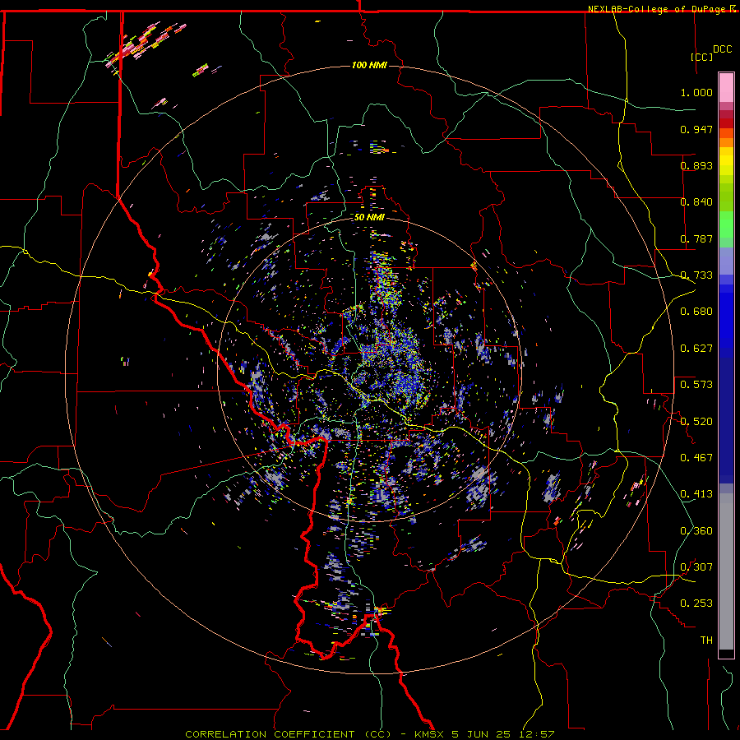Click the KMSX radar site identifier
Screen dimensions: 740x740
click(429, 734)
